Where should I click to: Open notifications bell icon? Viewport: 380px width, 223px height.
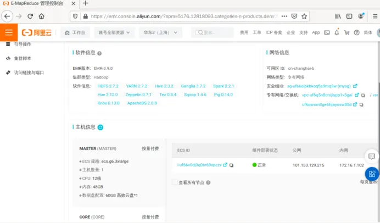click(x=337, y=32)
